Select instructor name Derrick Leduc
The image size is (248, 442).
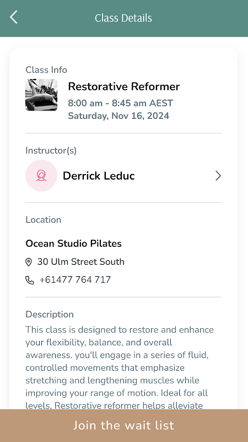point(99,176)
